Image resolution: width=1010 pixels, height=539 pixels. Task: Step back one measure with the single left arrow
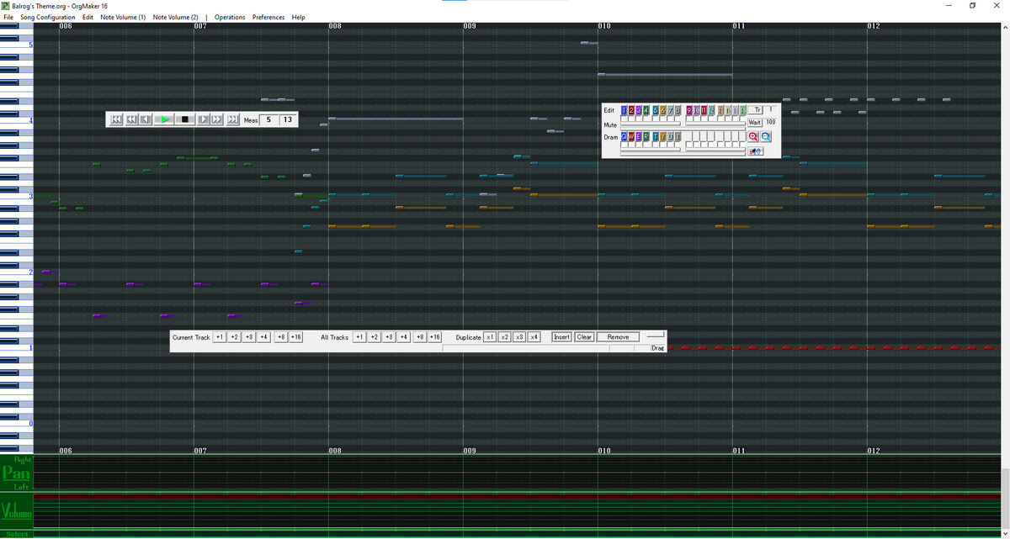(x=146, y=119)
